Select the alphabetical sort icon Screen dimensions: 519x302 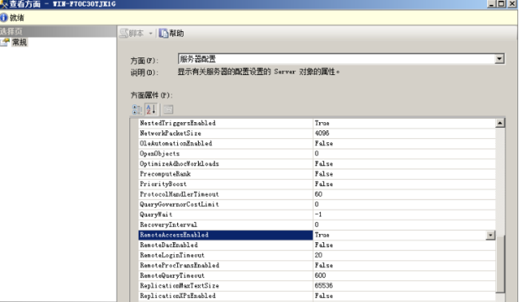point(151,109)
